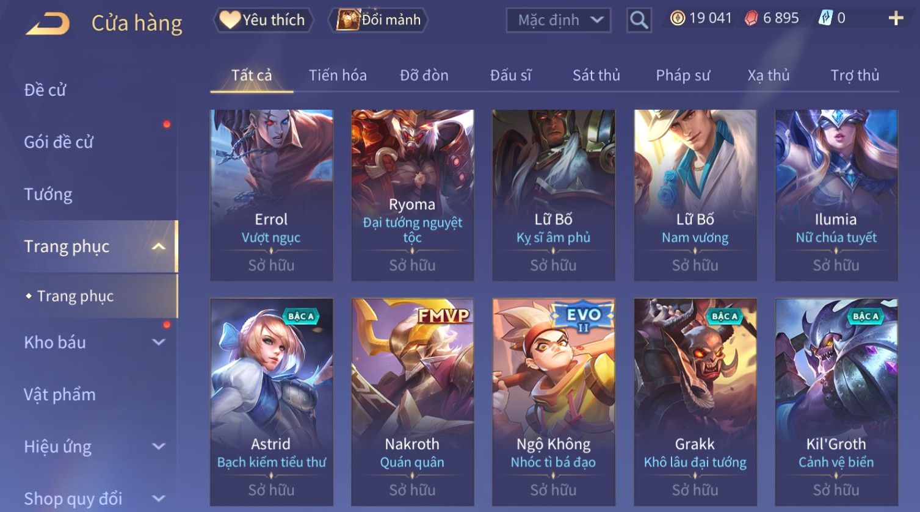Image resolution: width=920 pixels, height=512 pixels.
Task: Switch to the Pháp sư tab
Action: (x=683, y=76)
